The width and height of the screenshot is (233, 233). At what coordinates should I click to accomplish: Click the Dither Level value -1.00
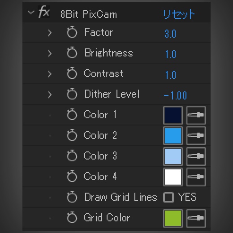[175, 95]
